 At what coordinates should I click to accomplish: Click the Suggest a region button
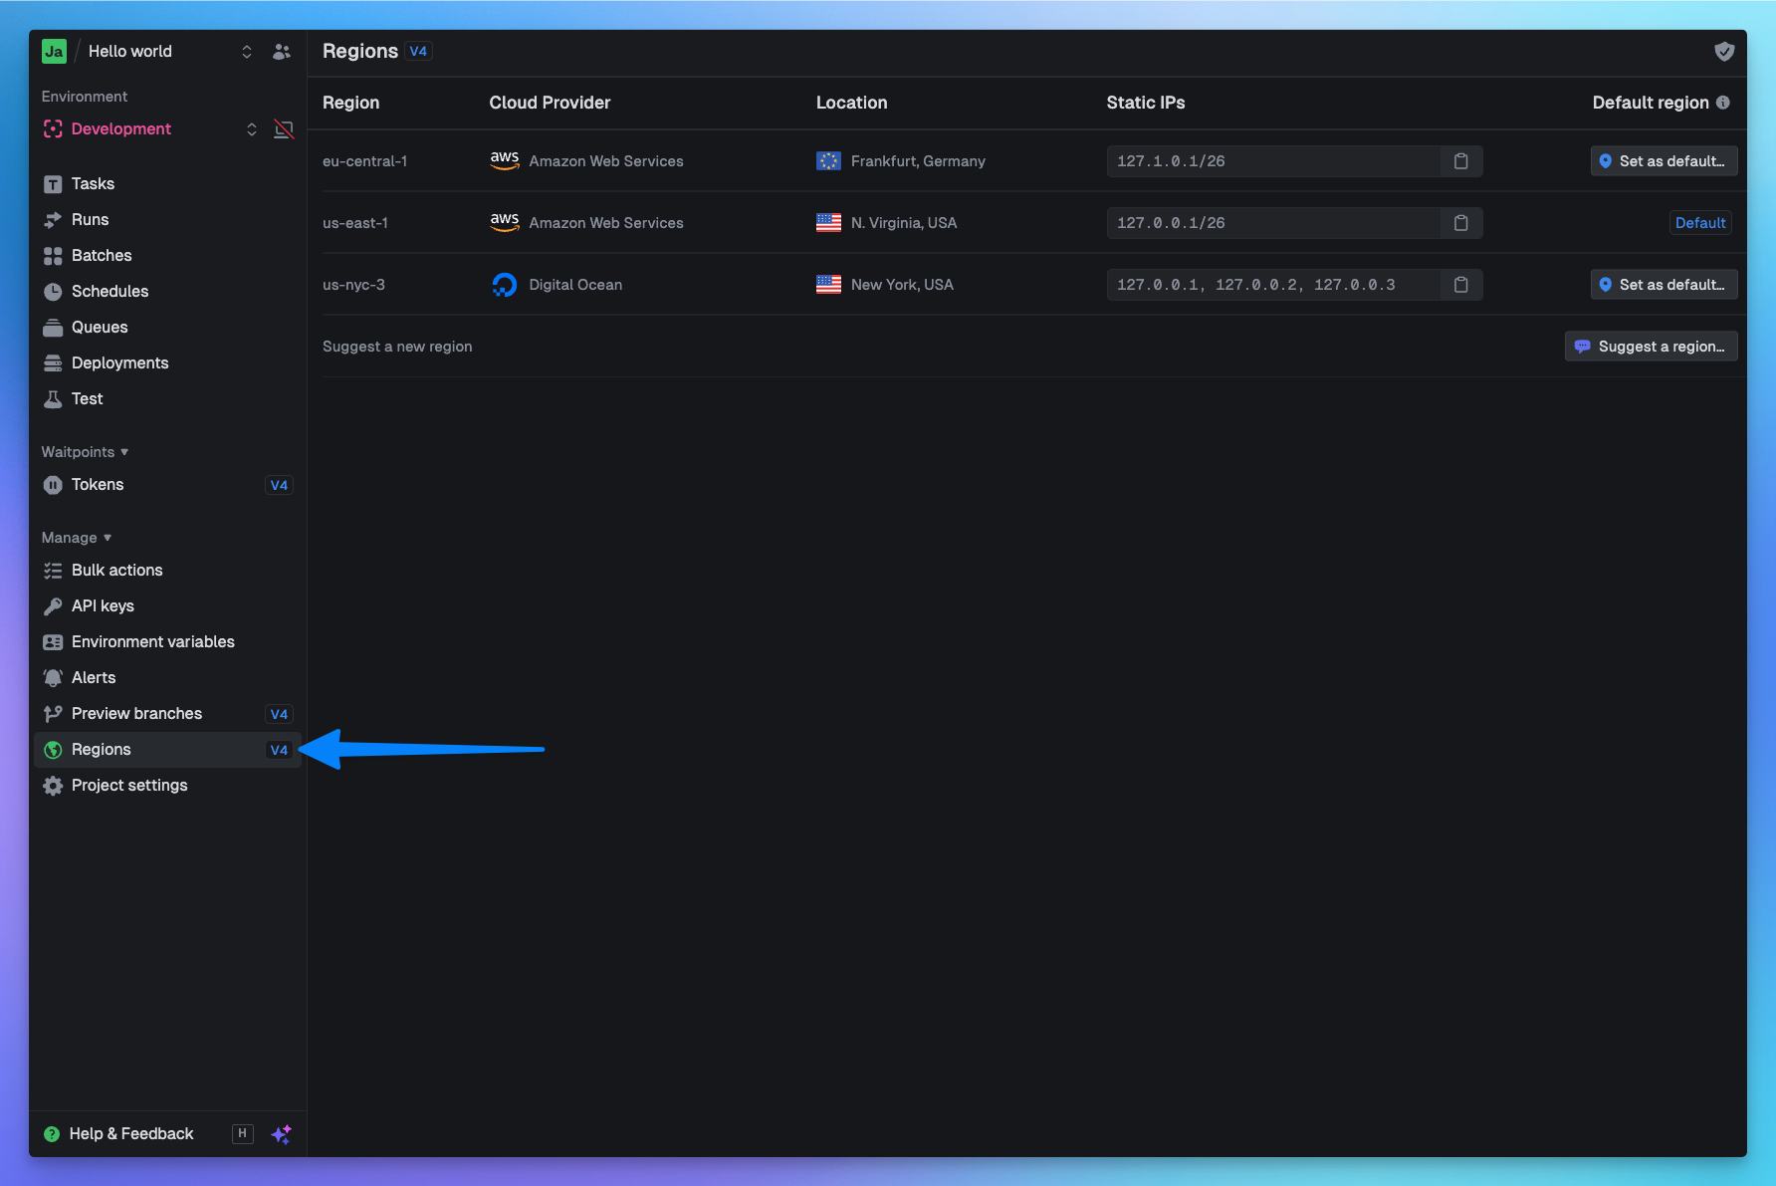[x=1651, y=347]
